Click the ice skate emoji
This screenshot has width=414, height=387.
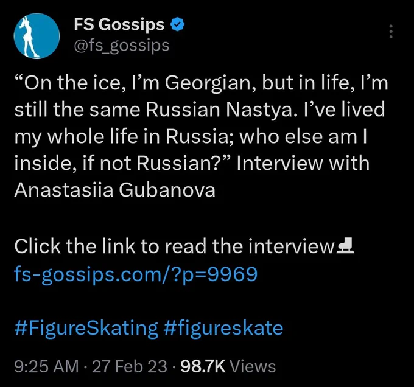345,246
